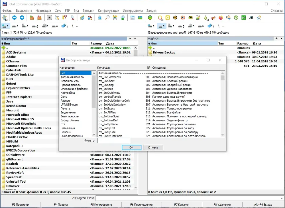The width and height of the screenshot is (285, 208).
Task: Open right panel directory history arrow
Action: pos(281,38)
